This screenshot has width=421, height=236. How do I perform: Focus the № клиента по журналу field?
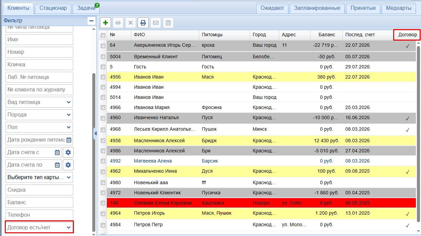39,90
